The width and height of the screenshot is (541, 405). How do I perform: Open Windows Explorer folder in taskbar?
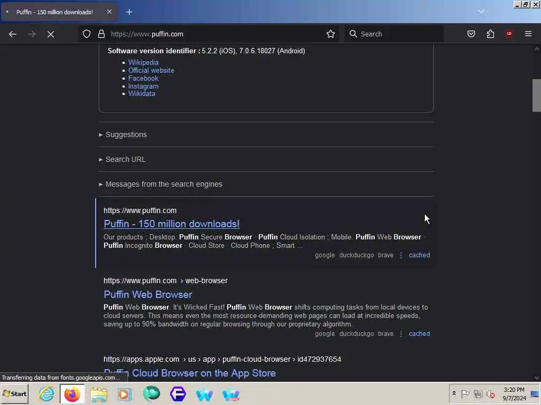pyautogui.click(x=99, y=394)
